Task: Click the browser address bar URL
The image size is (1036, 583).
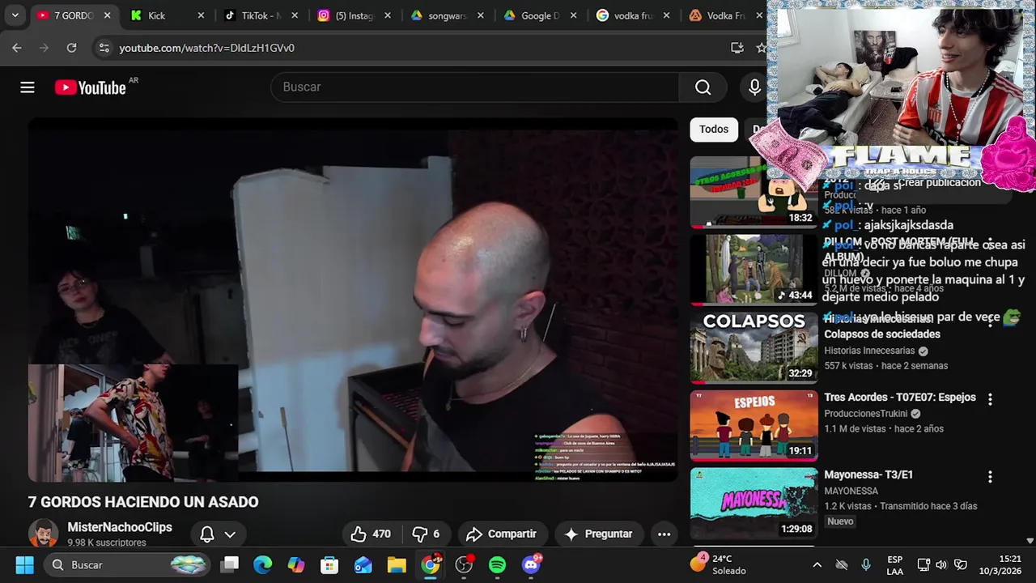Action: pos(206,48)
